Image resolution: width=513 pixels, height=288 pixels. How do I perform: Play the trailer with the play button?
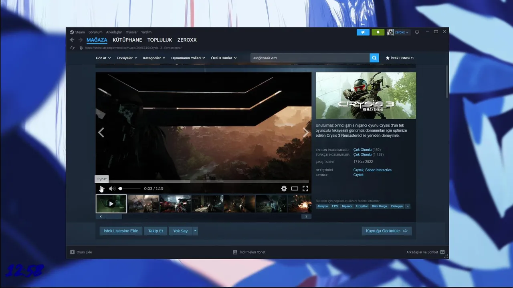[102, 188]
